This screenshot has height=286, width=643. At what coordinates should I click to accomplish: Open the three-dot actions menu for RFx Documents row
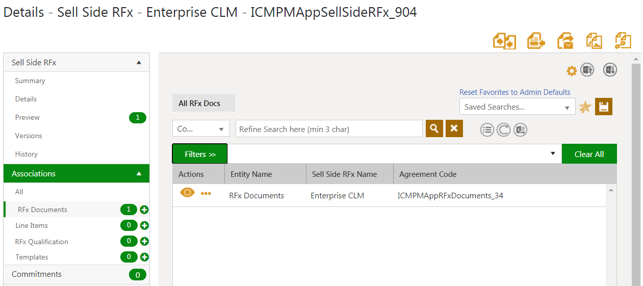tap(206, 194)
